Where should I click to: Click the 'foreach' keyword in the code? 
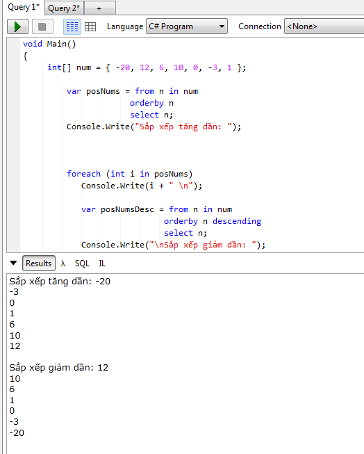[x=83, y=174]
